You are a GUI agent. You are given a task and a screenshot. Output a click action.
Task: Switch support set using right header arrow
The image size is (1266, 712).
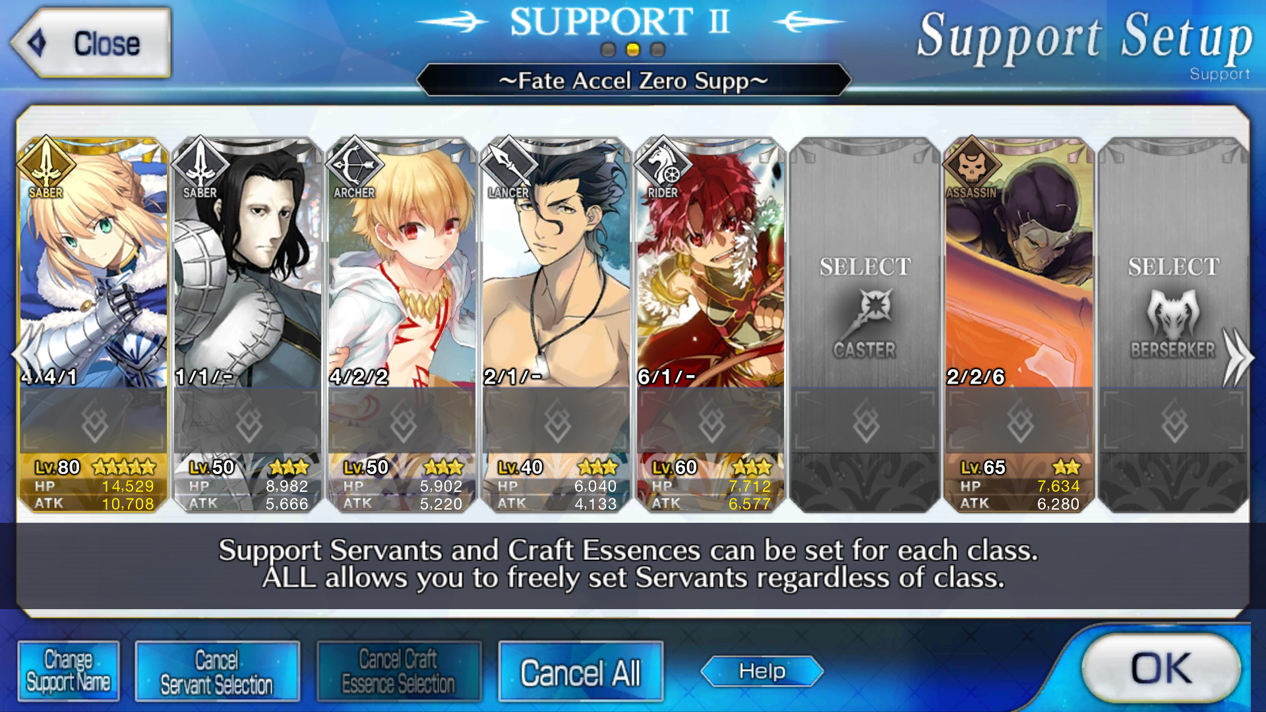(810, 22)
